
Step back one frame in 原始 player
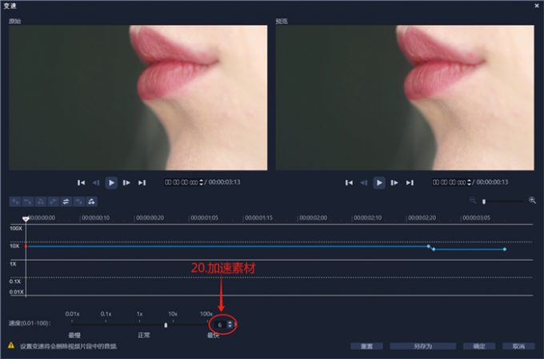96,182
